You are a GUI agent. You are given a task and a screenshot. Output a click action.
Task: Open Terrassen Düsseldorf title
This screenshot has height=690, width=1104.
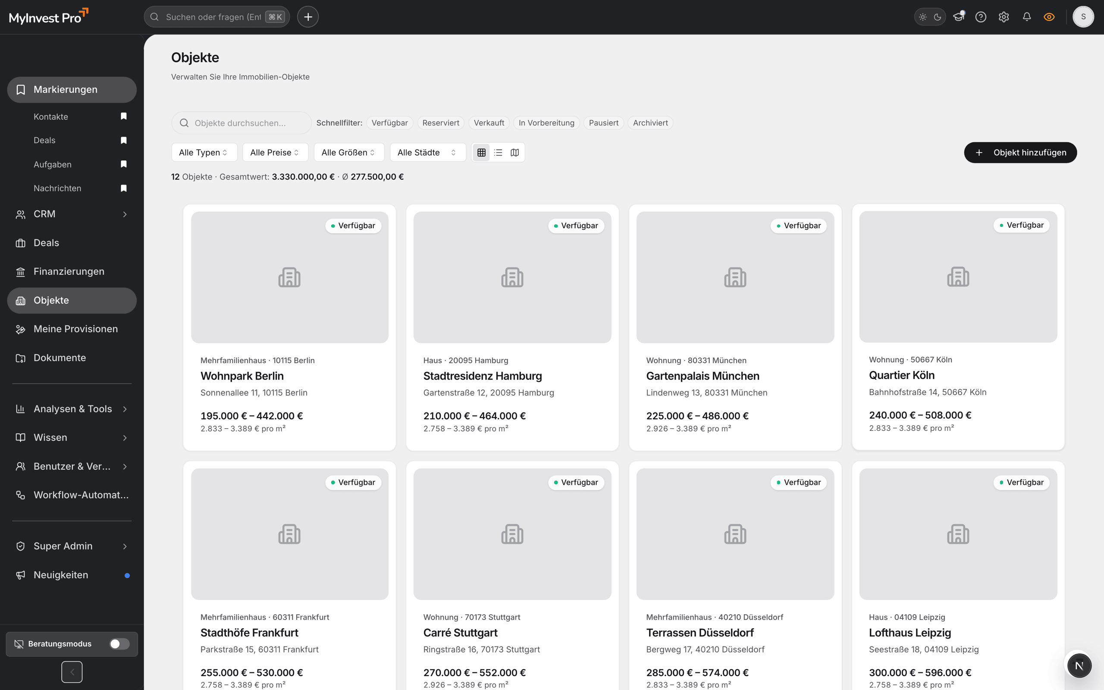tap(700, 633)
